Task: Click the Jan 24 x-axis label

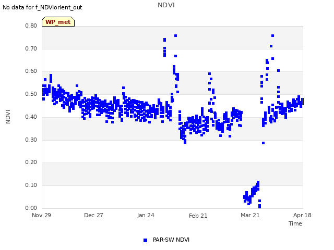Action: pos(146,215)
